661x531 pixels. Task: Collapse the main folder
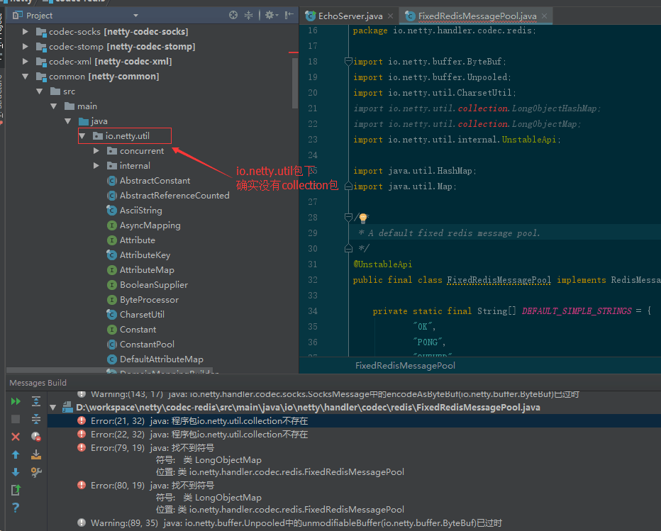tap(54, 106)
